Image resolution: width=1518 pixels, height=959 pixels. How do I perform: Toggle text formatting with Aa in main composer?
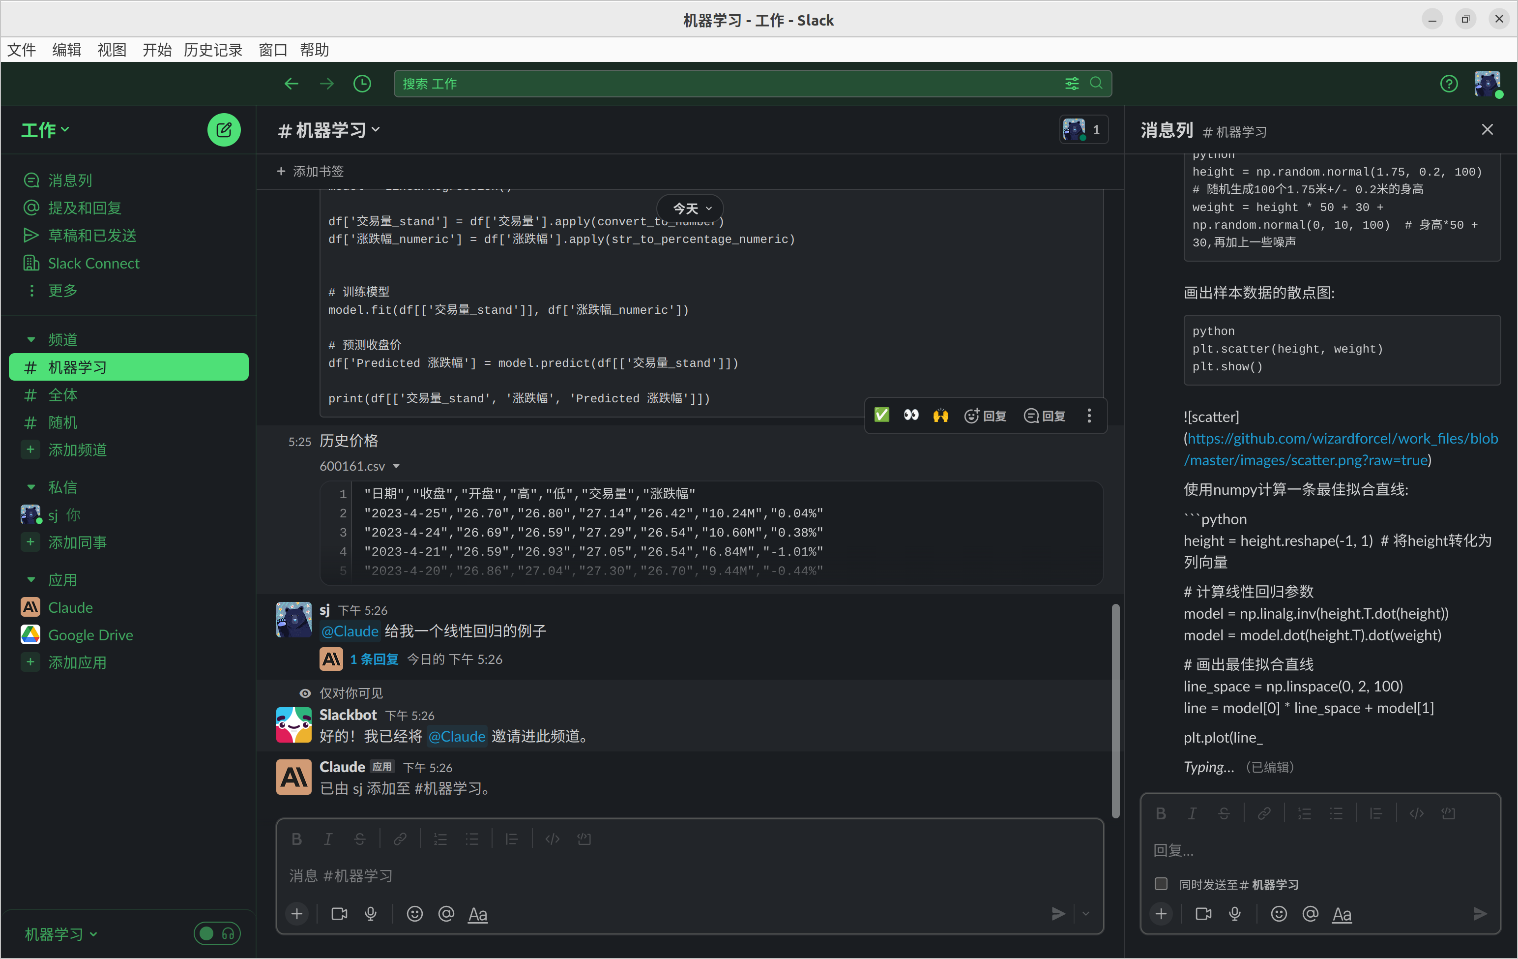click(477, 914)
